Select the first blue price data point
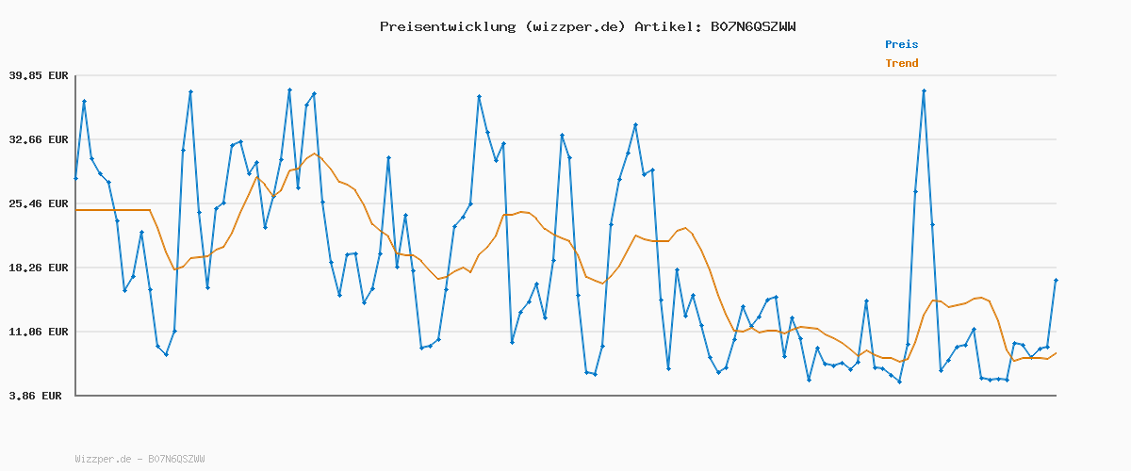The image size is (1131, 471). [75, 178]
